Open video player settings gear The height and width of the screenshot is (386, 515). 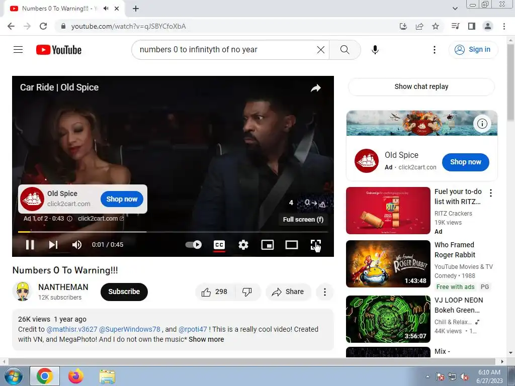pos(243,245)
